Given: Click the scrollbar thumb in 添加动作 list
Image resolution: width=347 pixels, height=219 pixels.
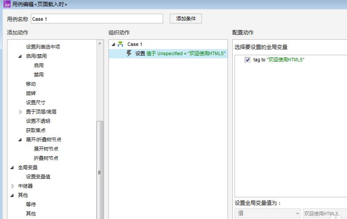Looking at the screenshot, I should pos(100,170).
